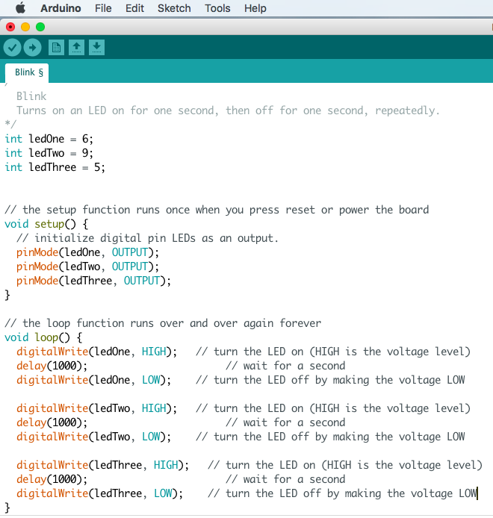Open the Tools menu
This screenshot has height=518, width=493.
pos(217,8)
